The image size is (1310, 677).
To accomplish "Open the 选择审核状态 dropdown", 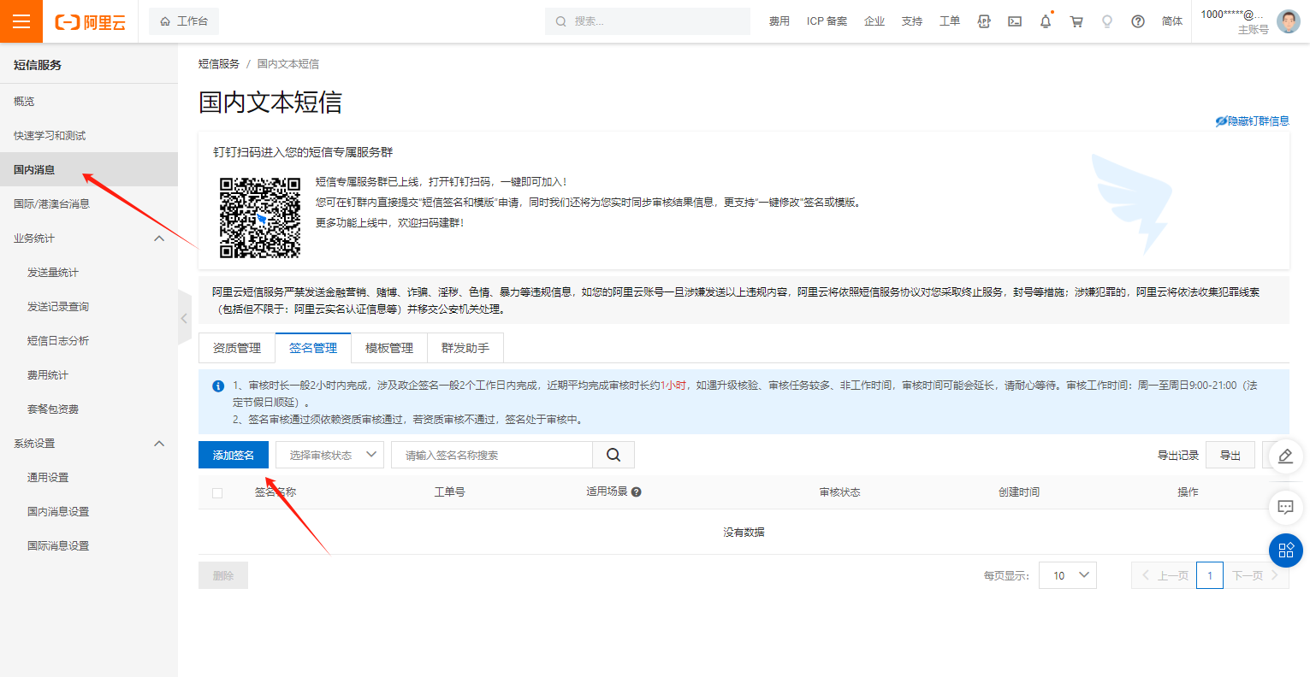I will click(x=329, y=455).
